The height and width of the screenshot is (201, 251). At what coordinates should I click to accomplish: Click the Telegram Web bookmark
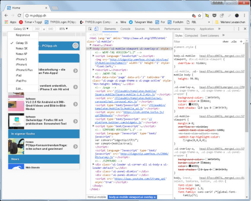pyautogui.click(x=141, y=22)
